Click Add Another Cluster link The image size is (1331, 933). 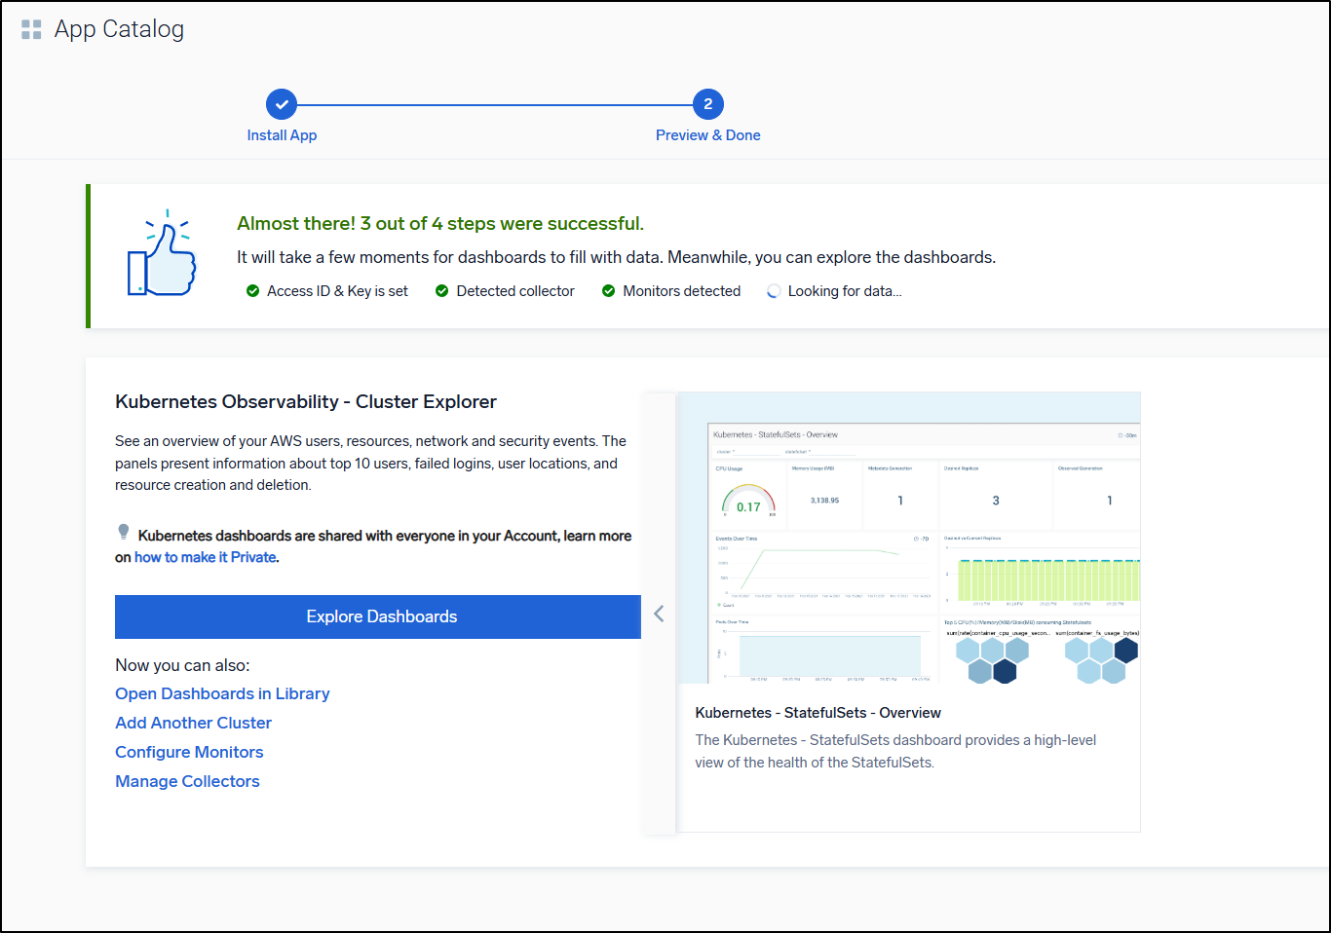[193, 723]
